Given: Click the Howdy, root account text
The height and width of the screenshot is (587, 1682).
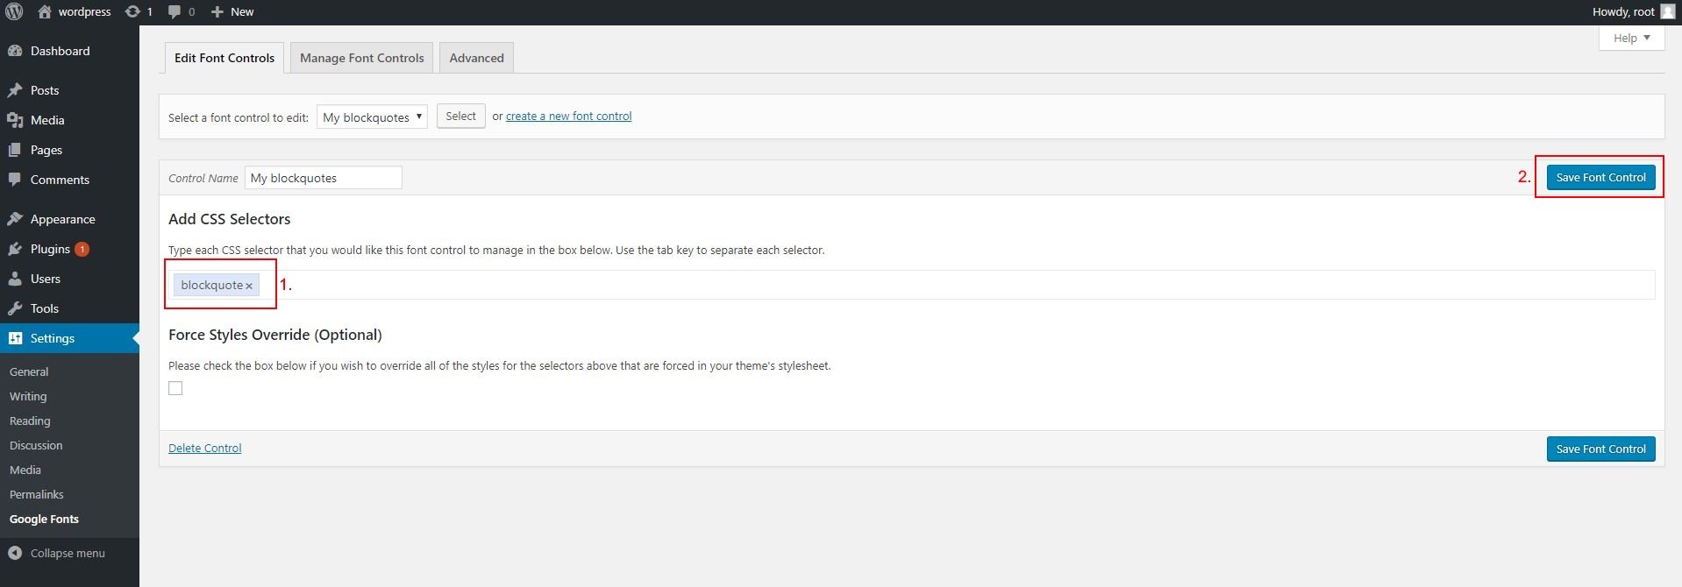Looking at the screenshot, I should (1623, 11).
